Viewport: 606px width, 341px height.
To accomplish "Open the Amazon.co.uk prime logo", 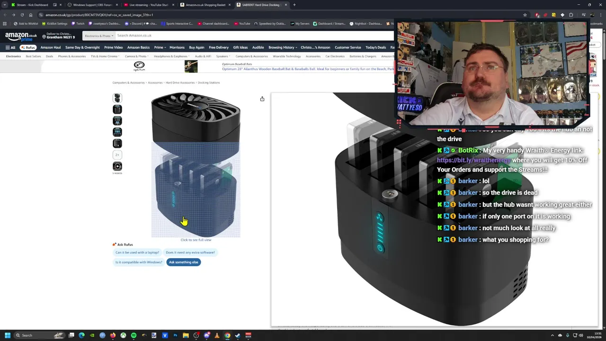I will (x=21, y=36).
